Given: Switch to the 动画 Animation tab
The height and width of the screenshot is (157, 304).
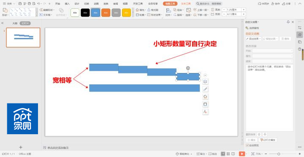Looking at the screenshot, I should 96,3.
